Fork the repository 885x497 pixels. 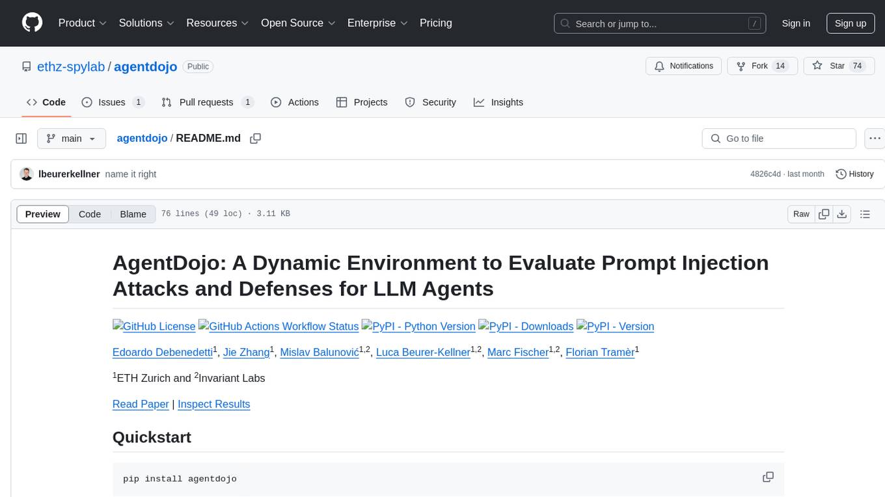pos(762,66)
